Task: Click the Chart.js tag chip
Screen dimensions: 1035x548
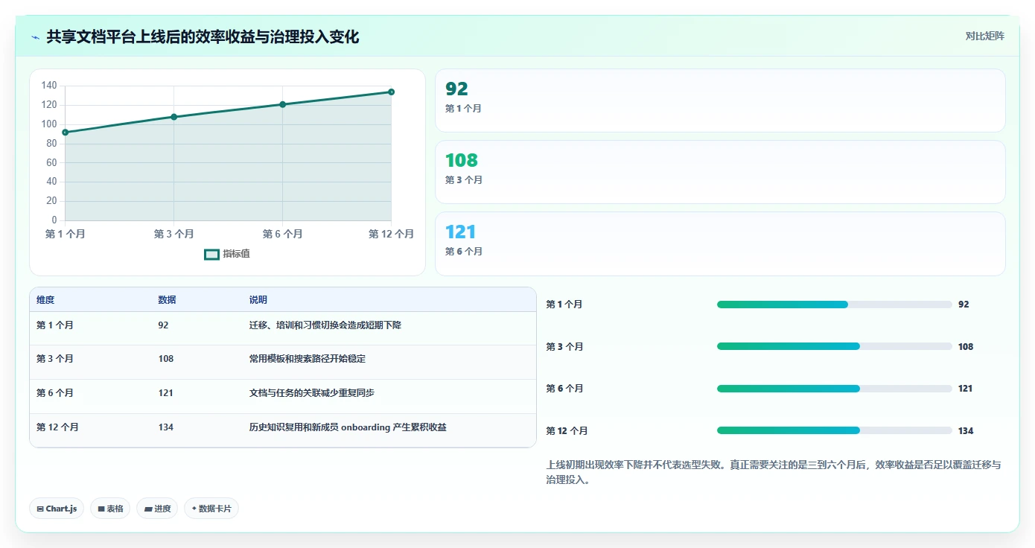Action: coord(57,509)
